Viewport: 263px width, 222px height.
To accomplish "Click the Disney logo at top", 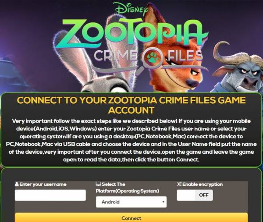I will click(x=130, y=9).
